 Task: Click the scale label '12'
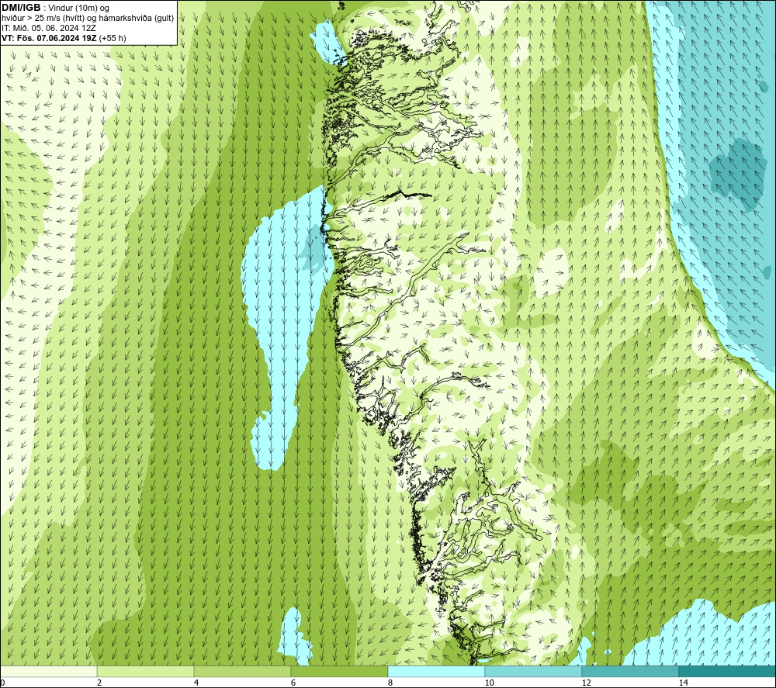click(x=586, y=683)
